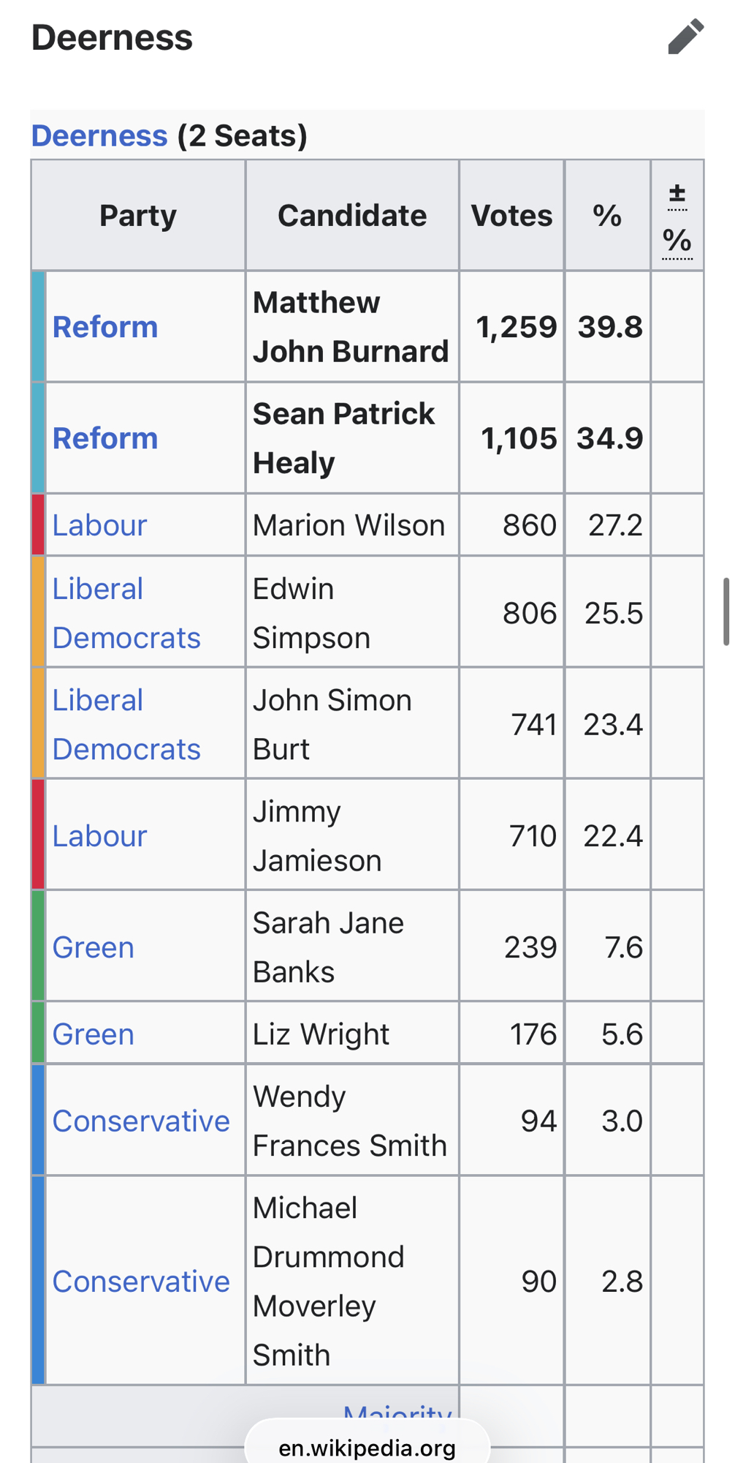Open Liberal Democrats link for John Simon Burt
This screenshot has width=735, height=1463.
point(126,724)
